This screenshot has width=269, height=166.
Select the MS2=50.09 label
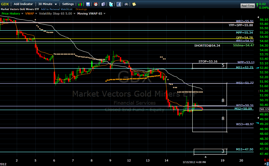click(243, 109)
